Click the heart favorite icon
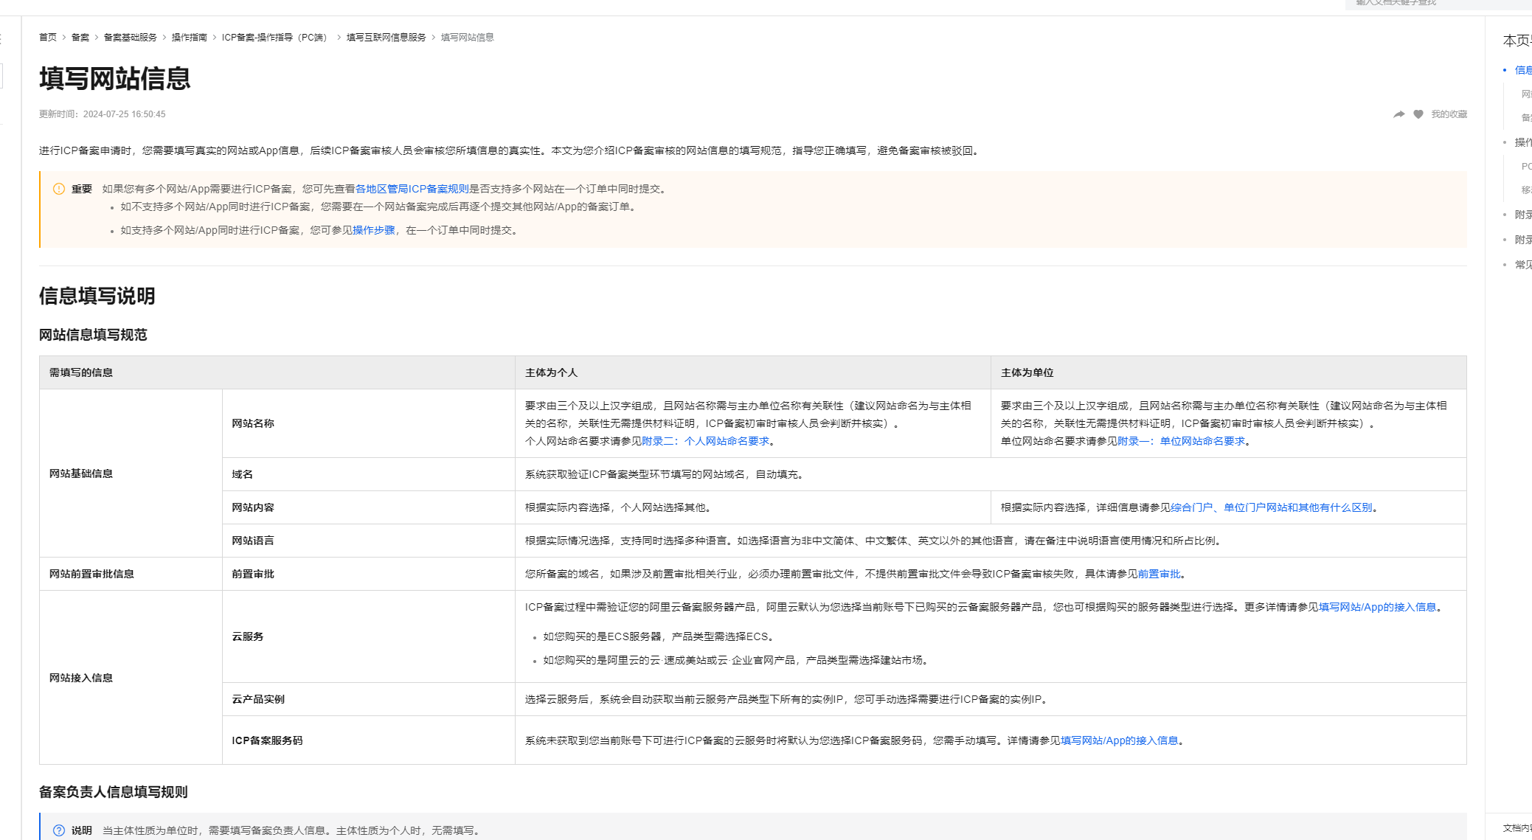1532x840 pixels. coord(1418,114)
